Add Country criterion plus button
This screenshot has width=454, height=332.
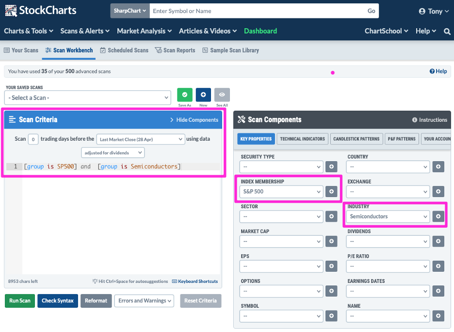[x=438, y=166]
